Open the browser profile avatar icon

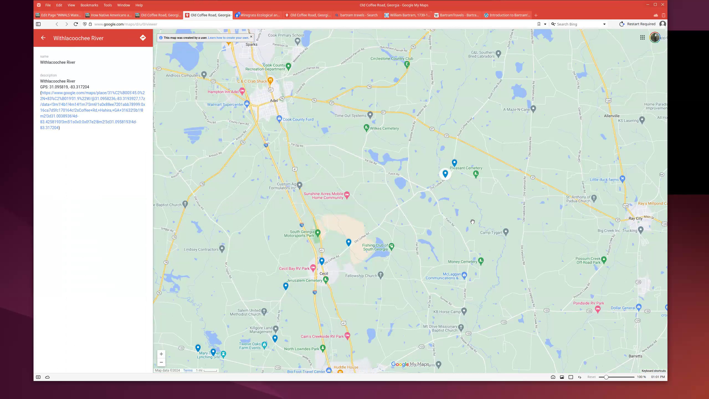[x=662, y=24]
